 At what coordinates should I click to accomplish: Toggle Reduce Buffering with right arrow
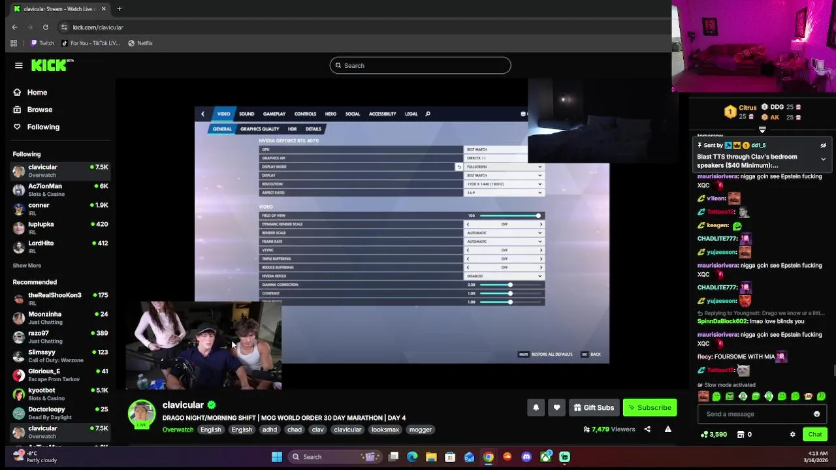(541, 267)
